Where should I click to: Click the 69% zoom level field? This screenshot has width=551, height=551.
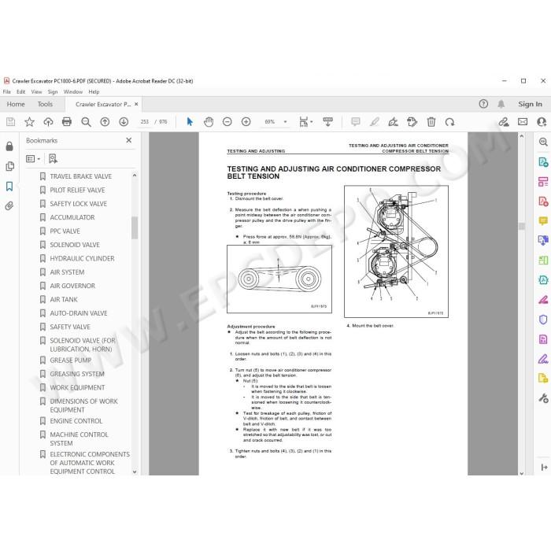coord(269,122)
